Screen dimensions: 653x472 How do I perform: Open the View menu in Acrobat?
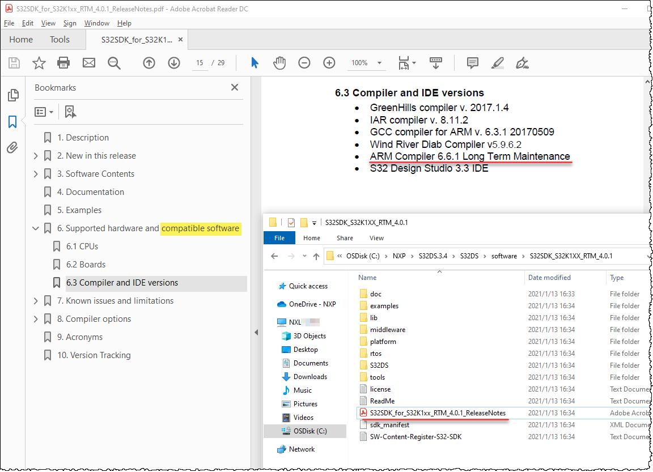point(48,23)
